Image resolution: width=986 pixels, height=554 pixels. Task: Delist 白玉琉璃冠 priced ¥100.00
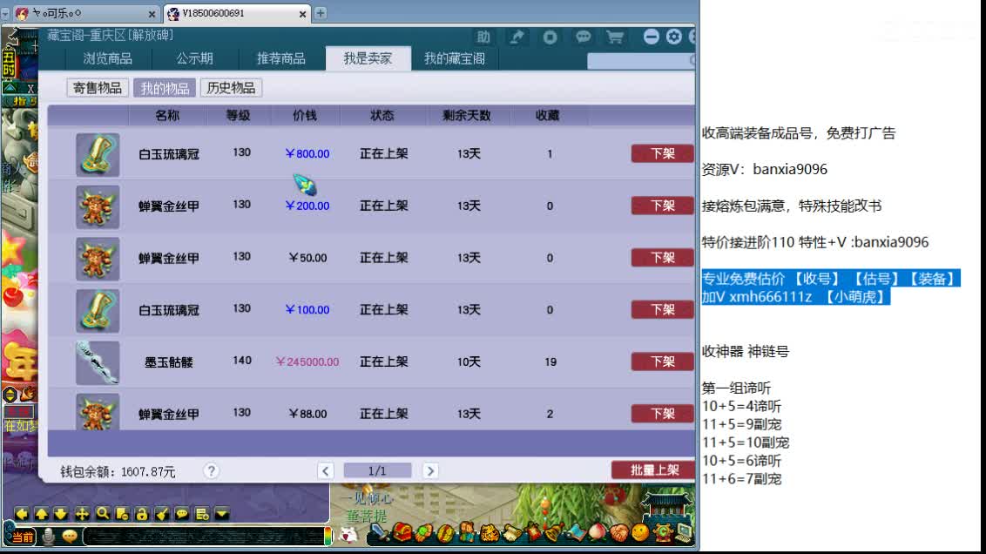point(663,309)
